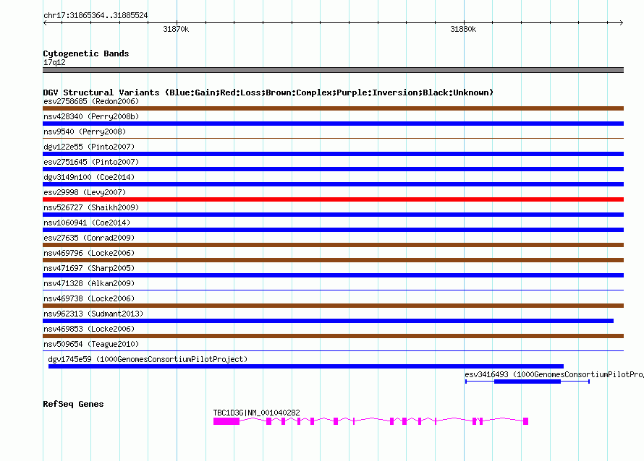Click the thick blue segment of esv3416493
Viewport: 644px width, 461px height.
[528, 382]
